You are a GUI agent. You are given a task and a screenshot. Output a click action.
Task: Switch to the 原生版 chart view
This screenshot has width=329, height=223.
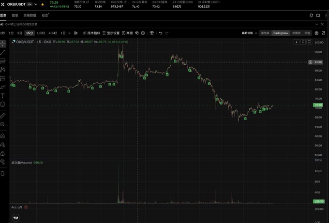click(x=265, y=33)
